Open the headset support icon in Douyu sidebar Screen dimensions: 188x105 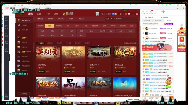(6, 95)
